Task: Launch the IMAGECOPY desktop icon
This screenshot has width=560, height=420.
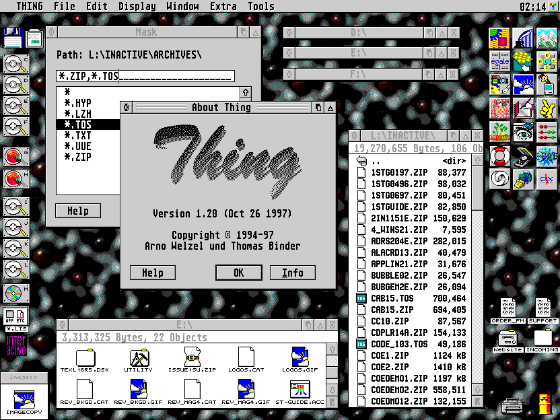Action: tap(24, 402)
